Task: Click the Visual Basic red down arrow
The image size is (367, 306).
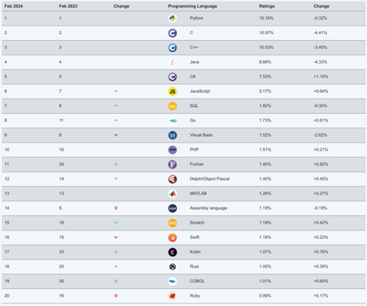Action: (x=116, y=135)
